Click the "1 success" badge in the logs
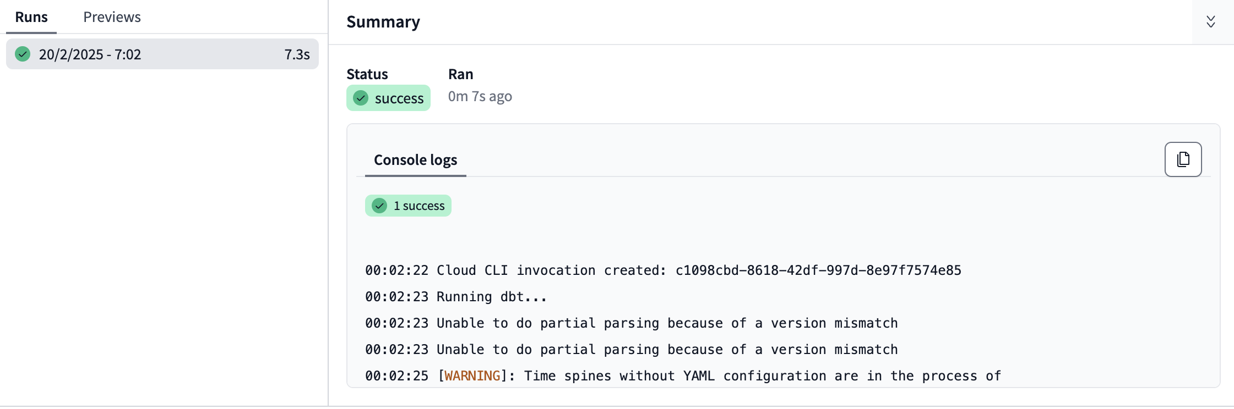 tap(408, 206)
